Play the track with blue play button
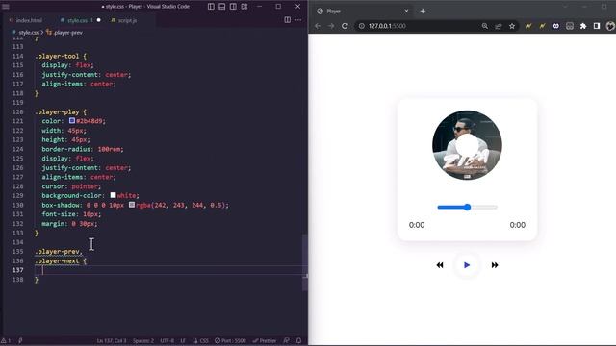The image size is (616, 346). coord(467,265)
